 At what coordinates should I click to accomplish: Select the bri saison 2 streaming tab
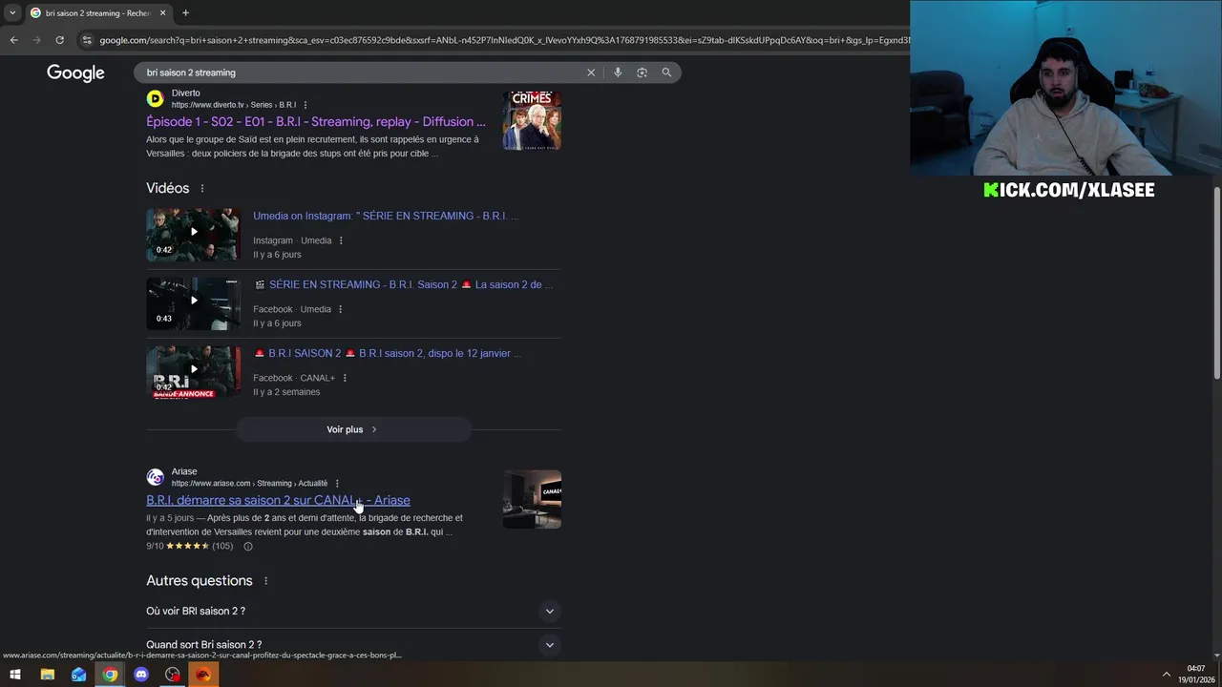(97, 12)
